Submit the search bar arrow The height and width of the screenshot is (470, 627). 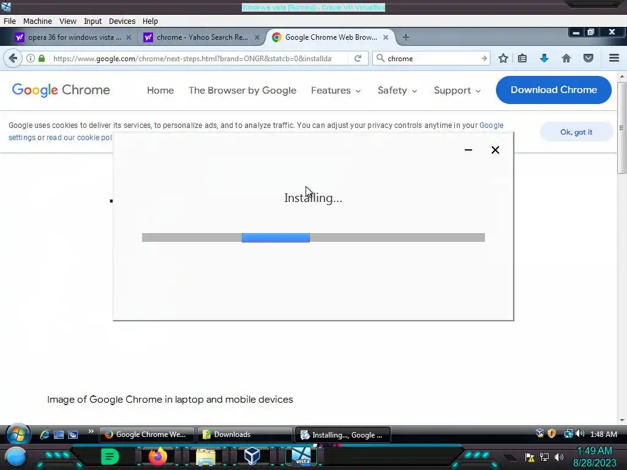click(x=484, y=58)
